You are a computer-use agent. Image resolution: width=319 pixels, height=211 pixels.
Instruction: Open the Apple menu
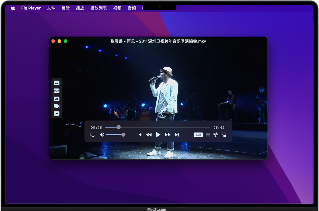point(13,8)
